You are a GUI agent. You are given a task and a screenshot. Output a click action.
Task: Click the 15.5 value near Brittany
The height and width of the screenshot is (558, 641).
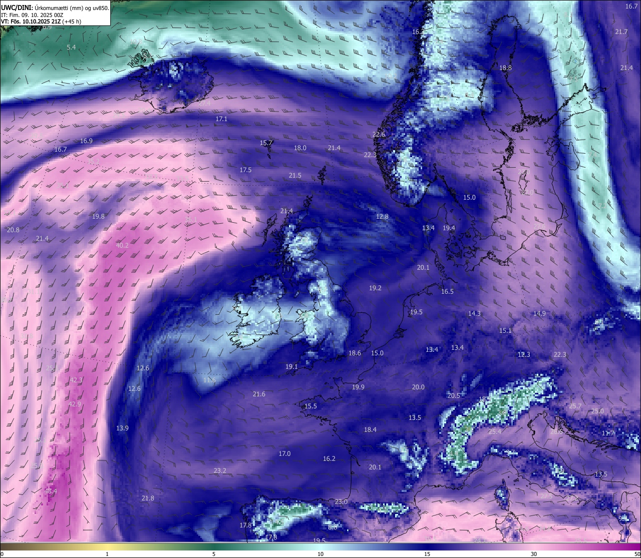tap(310, 406)
